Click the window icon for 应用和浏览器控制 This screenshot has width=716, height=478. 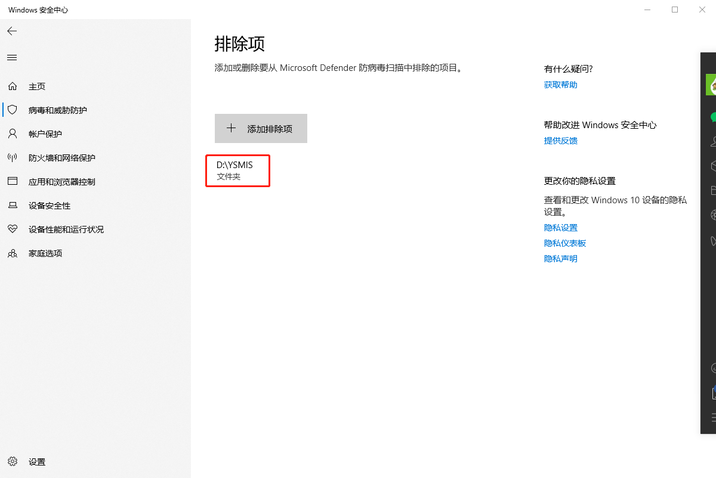point(13,182)
